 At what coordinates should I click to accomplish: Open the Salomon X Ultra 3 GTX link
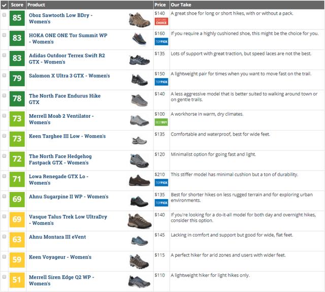click(69, 76)
